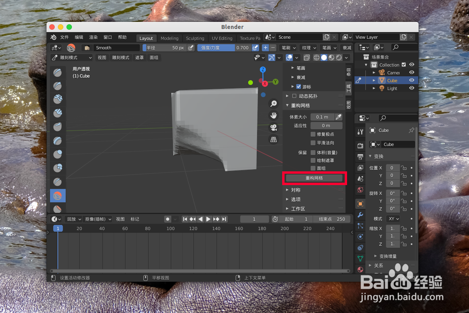Screen dimensions: 469x313
Task: Open the 雕刻模式 mode dropdown
Action: coord(72,58)
